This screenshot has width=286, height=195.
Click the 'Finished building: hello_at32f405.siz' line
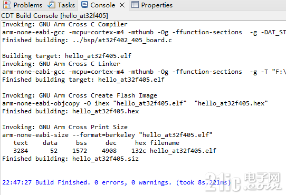click(70, 159)
